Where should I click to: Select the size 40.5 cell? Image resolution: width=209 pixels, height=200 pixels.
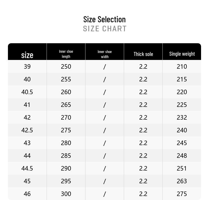tap(27, 92)
